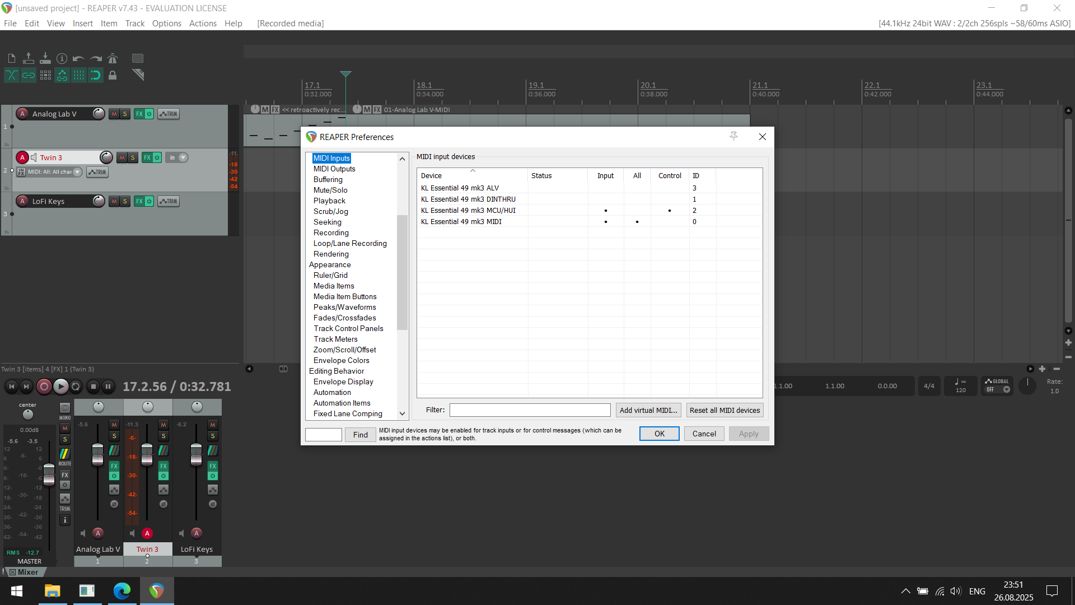Click the undo arrow icon in the toolbar
This screenshot has height=605, width=1075.
tap(78, 58)
